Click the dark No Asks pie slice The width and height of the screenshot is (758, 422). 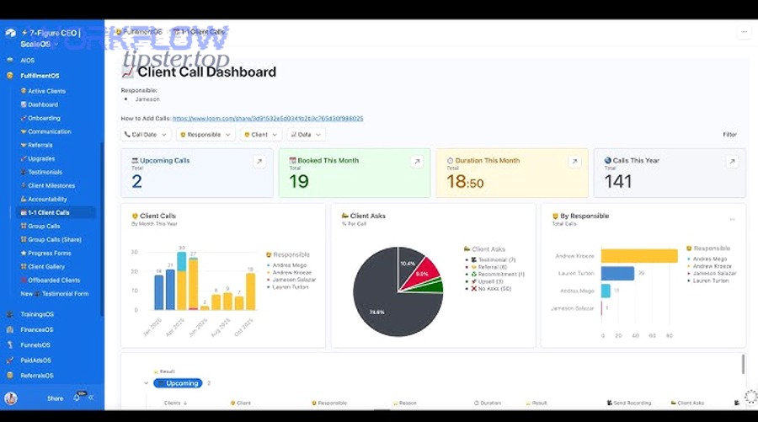[389, 303]
